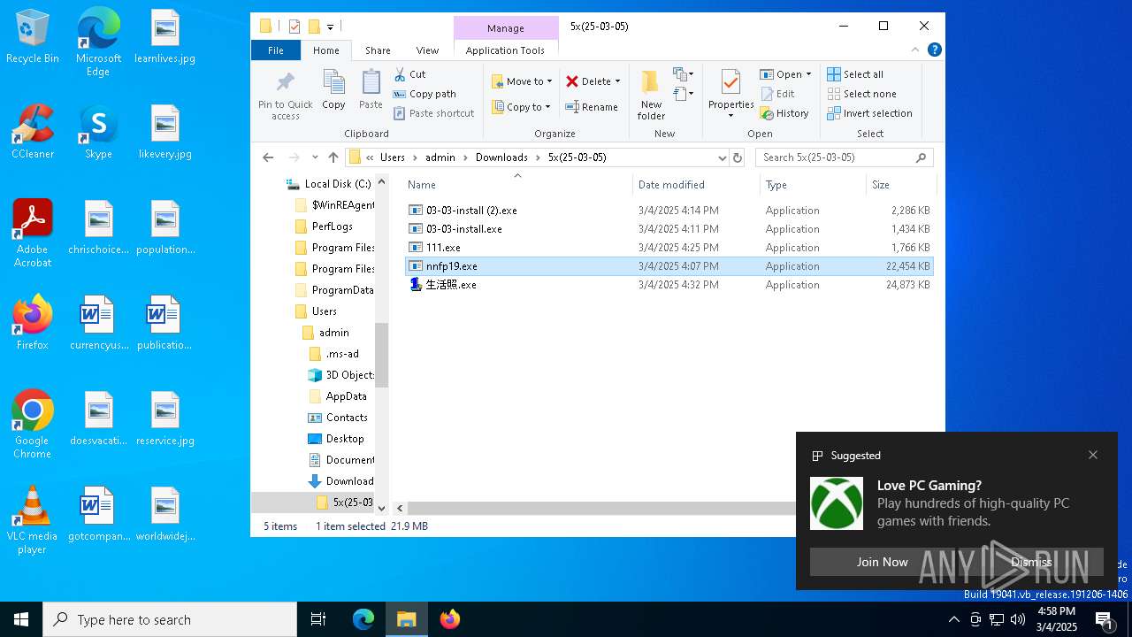Open Adobe Acrobat desktop shortcut
This screenshot has width=1132, height=637.
(33, 234)
